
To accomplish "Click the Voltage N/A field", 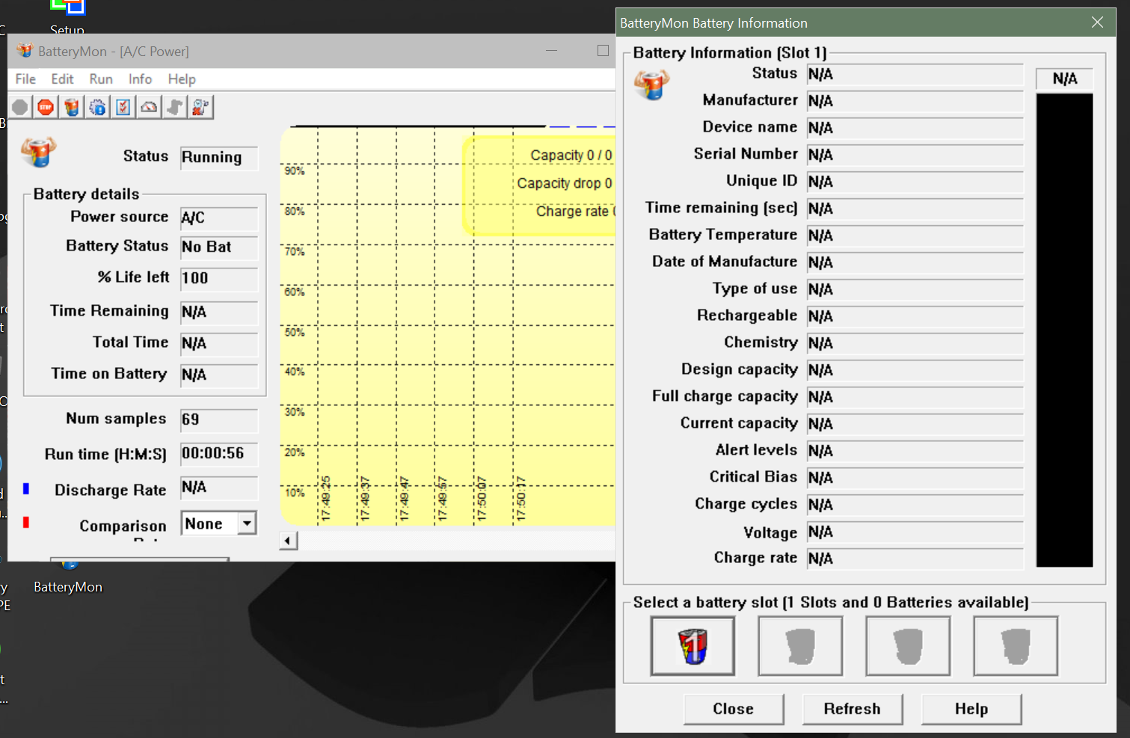I will tap(915, 532).
